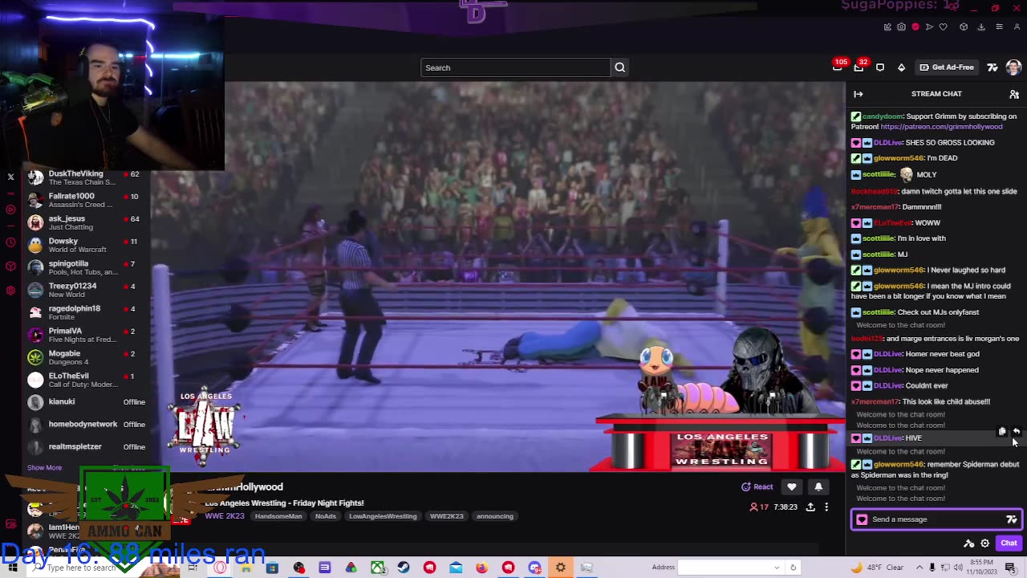Open the taskbar volume speaker icon
The width and height of the screenshot is (1027, 578).
[x=958, y=568]
